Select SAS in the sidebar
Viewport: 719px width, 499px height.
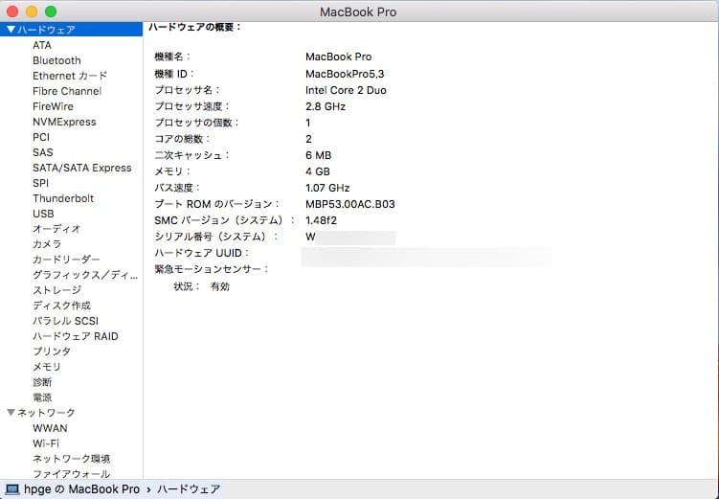[43, 152]
